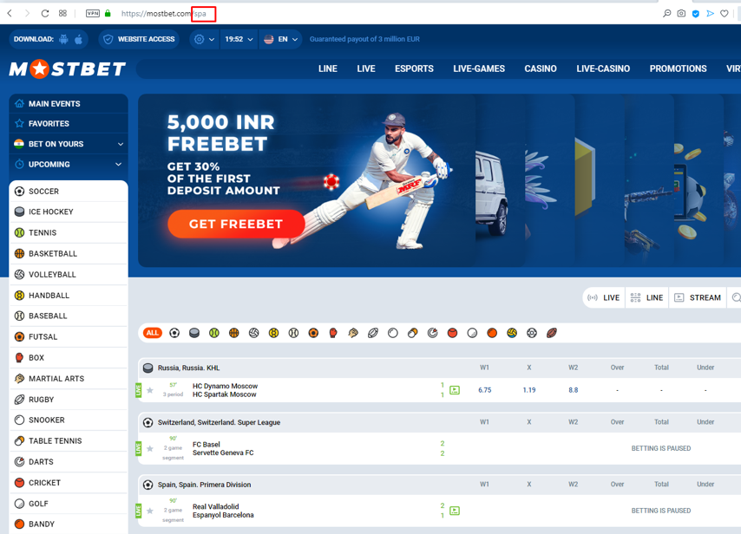
Task: Open video stream for Dynamo Moscow match
Action: 455,390
